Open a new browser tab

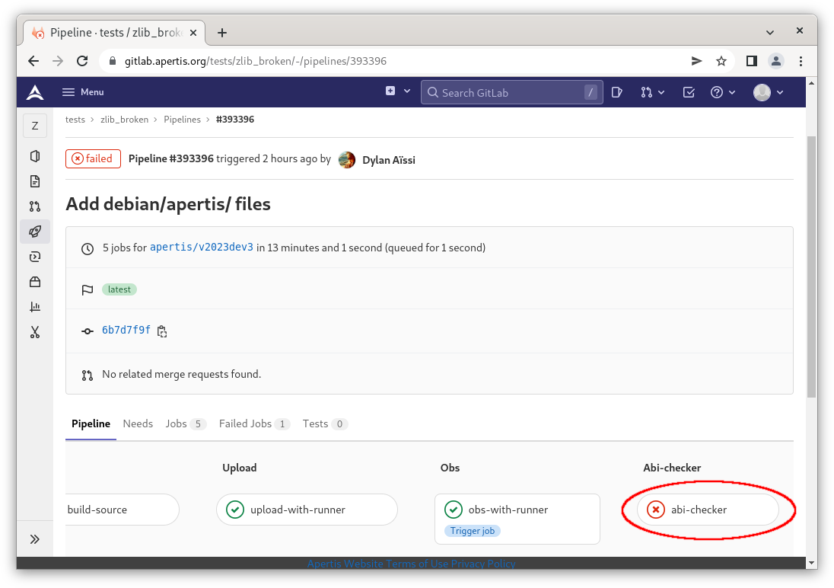[222, 33]
